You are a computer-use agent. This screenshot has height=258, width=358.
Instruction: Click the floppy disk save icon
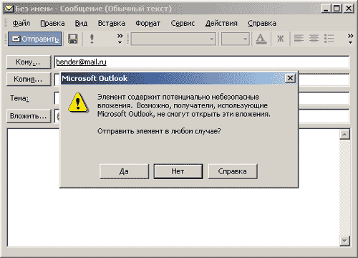click(73, 39)
